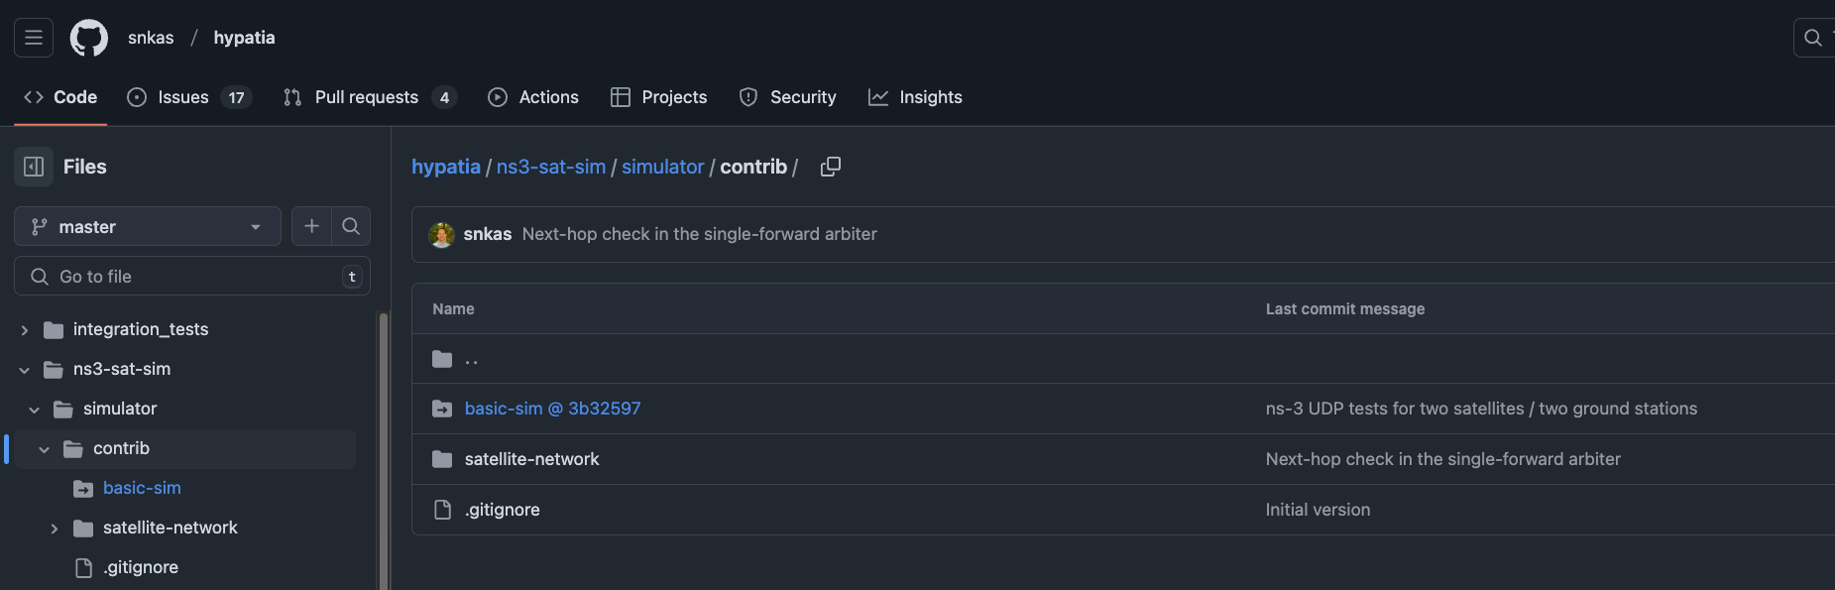Click the file tree vertical scrollbar

click(x=383, y=446)
